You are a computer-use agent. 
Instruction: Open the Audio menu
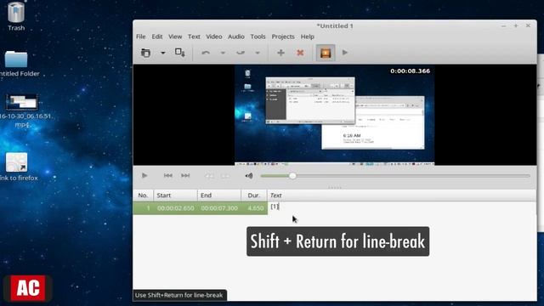click(236, 37)
